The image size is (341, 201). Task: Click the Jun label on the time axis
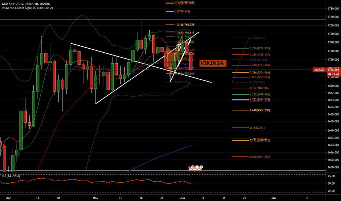pos(183,198)
